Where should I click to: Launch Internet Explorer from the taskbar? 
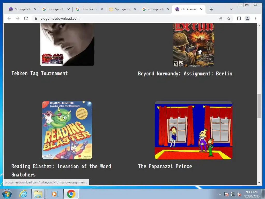point(23,194)
